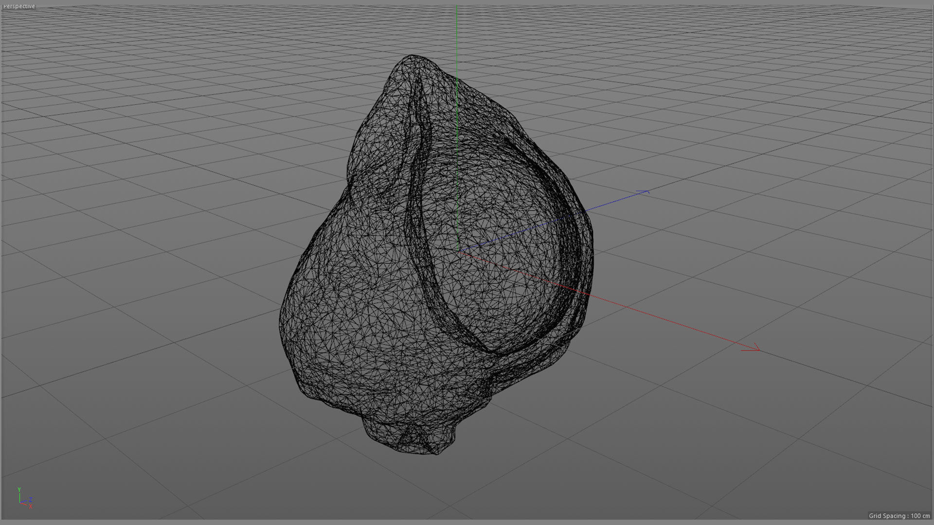Viewport: 934px width, 525px height.
Task: Select the wireframe mesh object
Action: click(x=436, y=255)
